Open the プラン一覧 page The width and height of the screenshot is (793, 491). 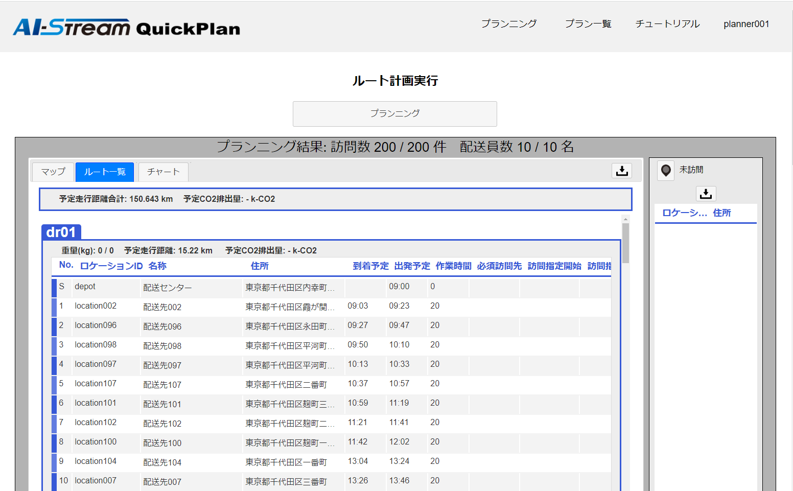(x=588, y=24)
